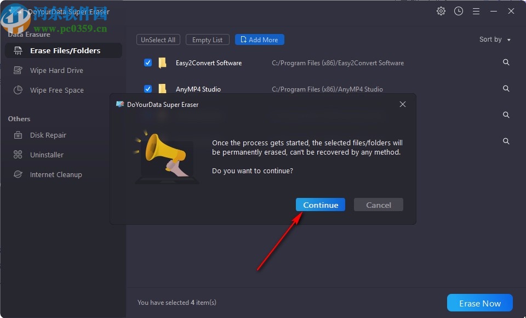
Task: Open the Disk Repair tool
Action: (48, 135)
